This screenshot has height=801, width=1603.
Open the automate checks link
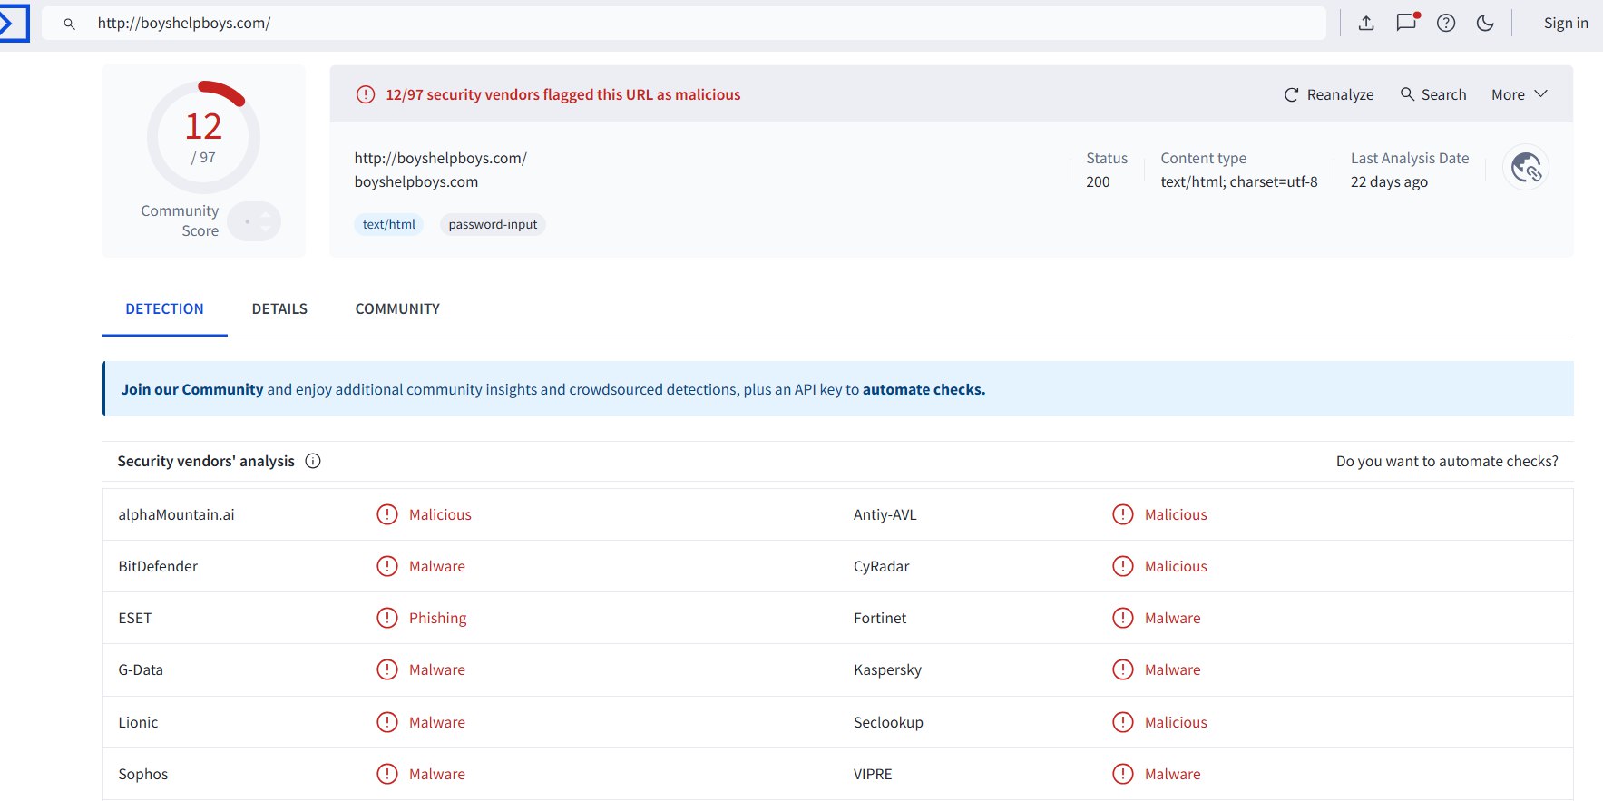(x=924, y=389)
